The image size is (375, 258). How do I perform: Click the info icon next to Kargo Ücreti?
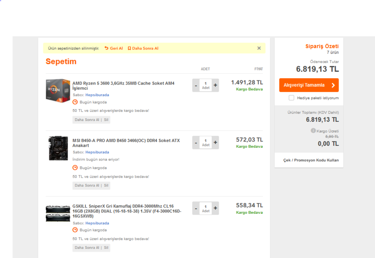pos(313,130)
